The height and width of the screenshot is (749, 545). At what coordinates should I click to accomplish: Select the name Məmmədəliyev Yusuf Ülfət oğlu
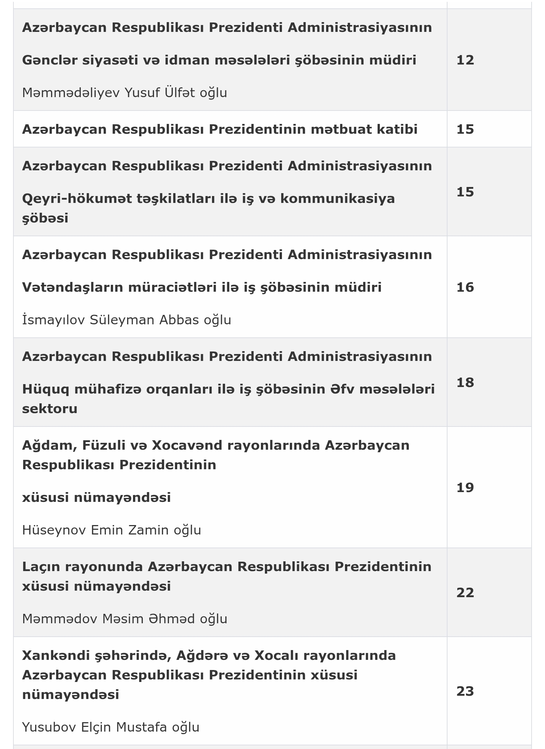tap(124, 93)
